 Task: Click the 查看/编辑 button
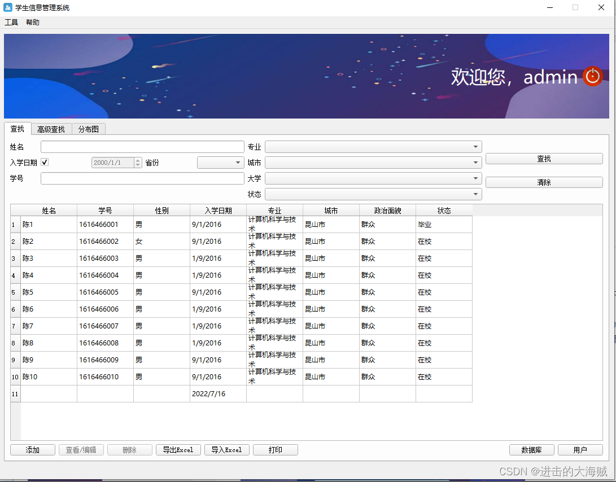[81, 450]
